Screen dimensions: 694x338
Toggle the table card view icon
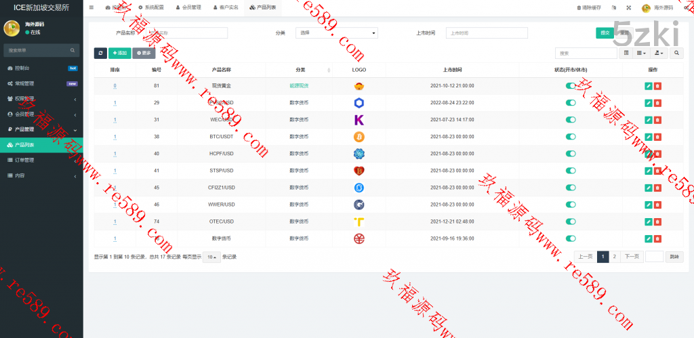[x=626, y=53]
